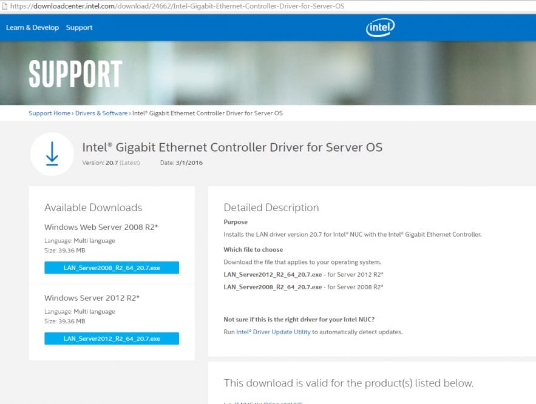The height and width of the screenshot is (404, 536).
Task: Click the Intel logo in the header
Action: point(379,27)
